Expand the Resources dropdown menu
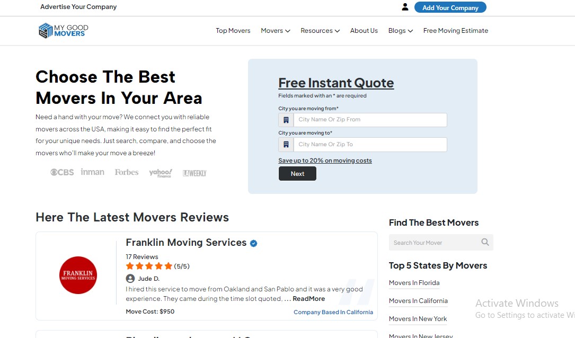 pos(320,31)
